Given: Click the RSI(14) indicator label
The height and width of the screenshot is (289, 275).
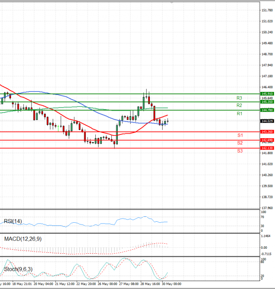Looking at the screenshot, I should click(x=13, y=221).
